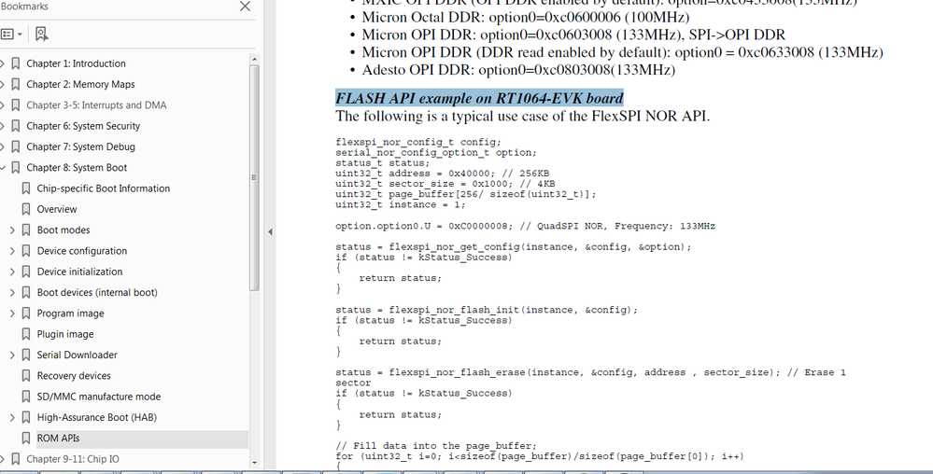Collapse navigation pane with the divider arrow
Viewport: 933px width, 474px height.
point(270,232)
